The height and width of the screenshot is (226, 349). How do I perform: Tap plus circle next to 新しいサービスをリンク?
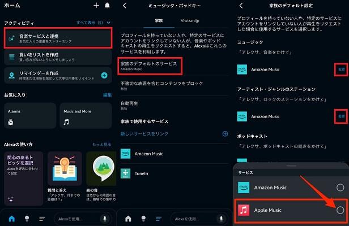point(225,134)
